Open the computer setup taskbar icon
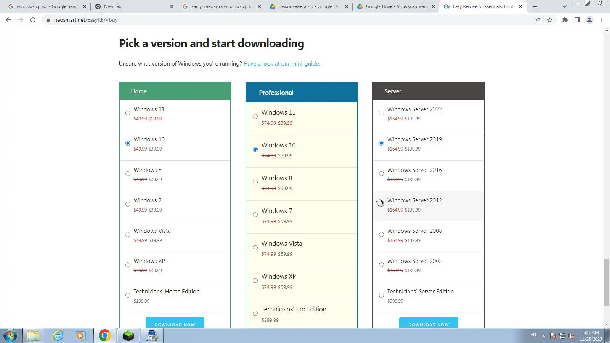The image size is (610, 343). (x=152, y=336)
